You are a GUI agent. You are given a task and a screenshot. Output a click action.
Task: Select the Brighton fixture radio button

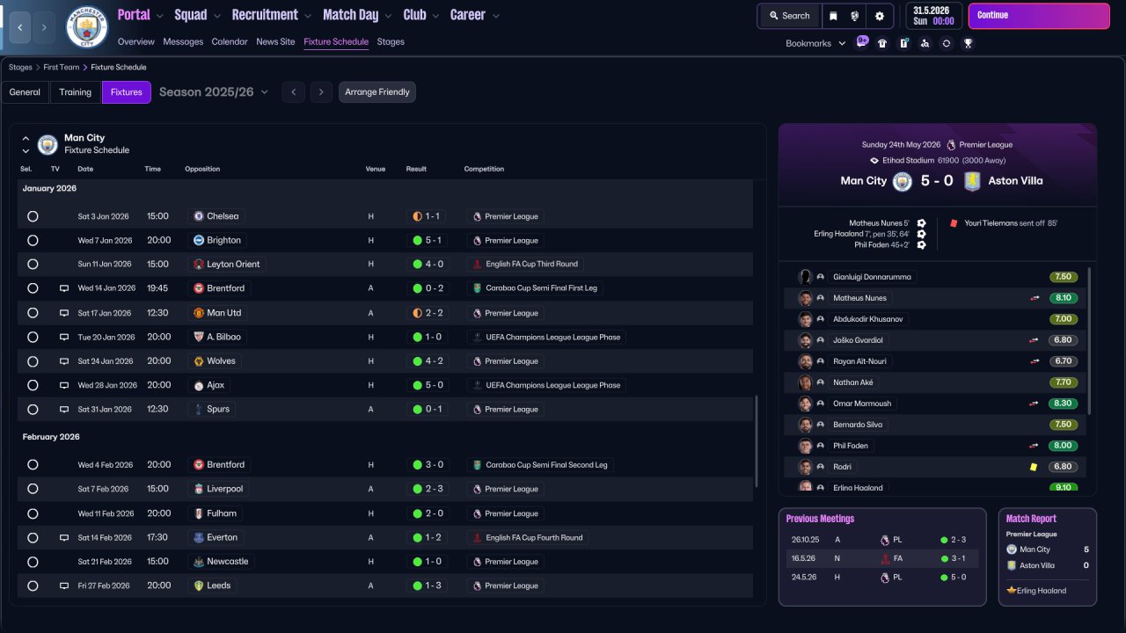33,240
